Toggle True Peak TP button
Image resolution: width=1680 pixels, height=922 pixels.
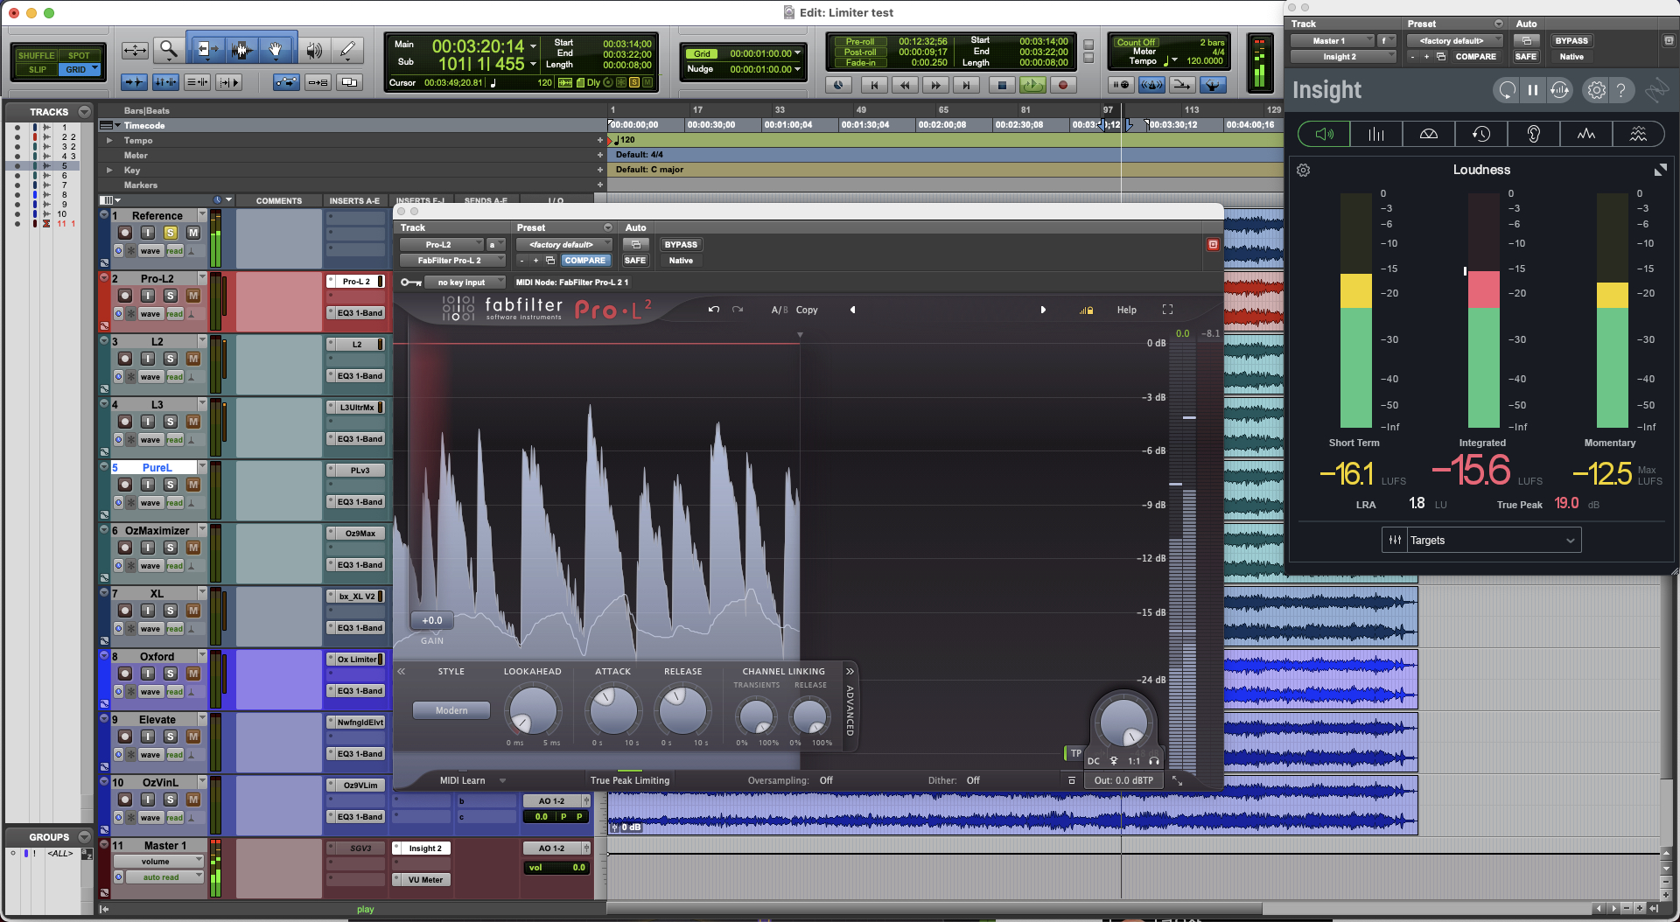tap(1075, 753)
